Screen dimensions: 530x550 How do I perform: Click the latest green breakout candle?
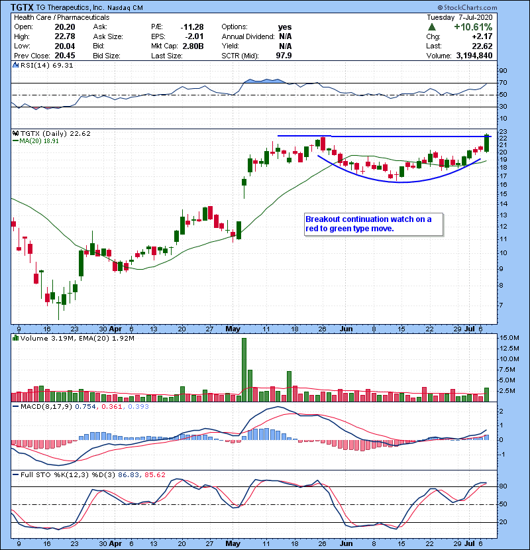486,143
